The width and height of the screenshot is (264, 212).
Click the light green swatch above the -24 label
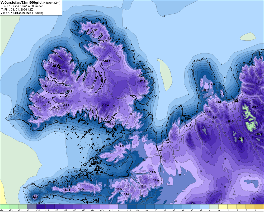pos(4,206)
